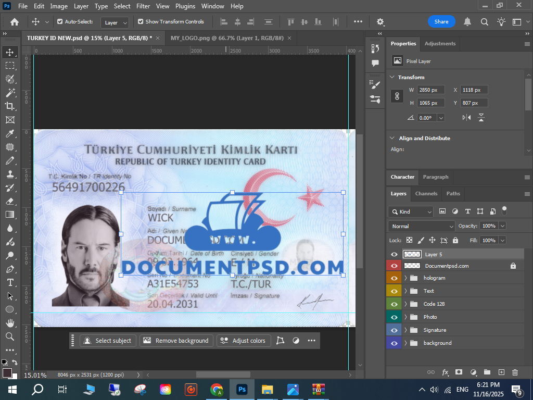Uncheck the Auto-Select checkbox

tap(60, 22)
